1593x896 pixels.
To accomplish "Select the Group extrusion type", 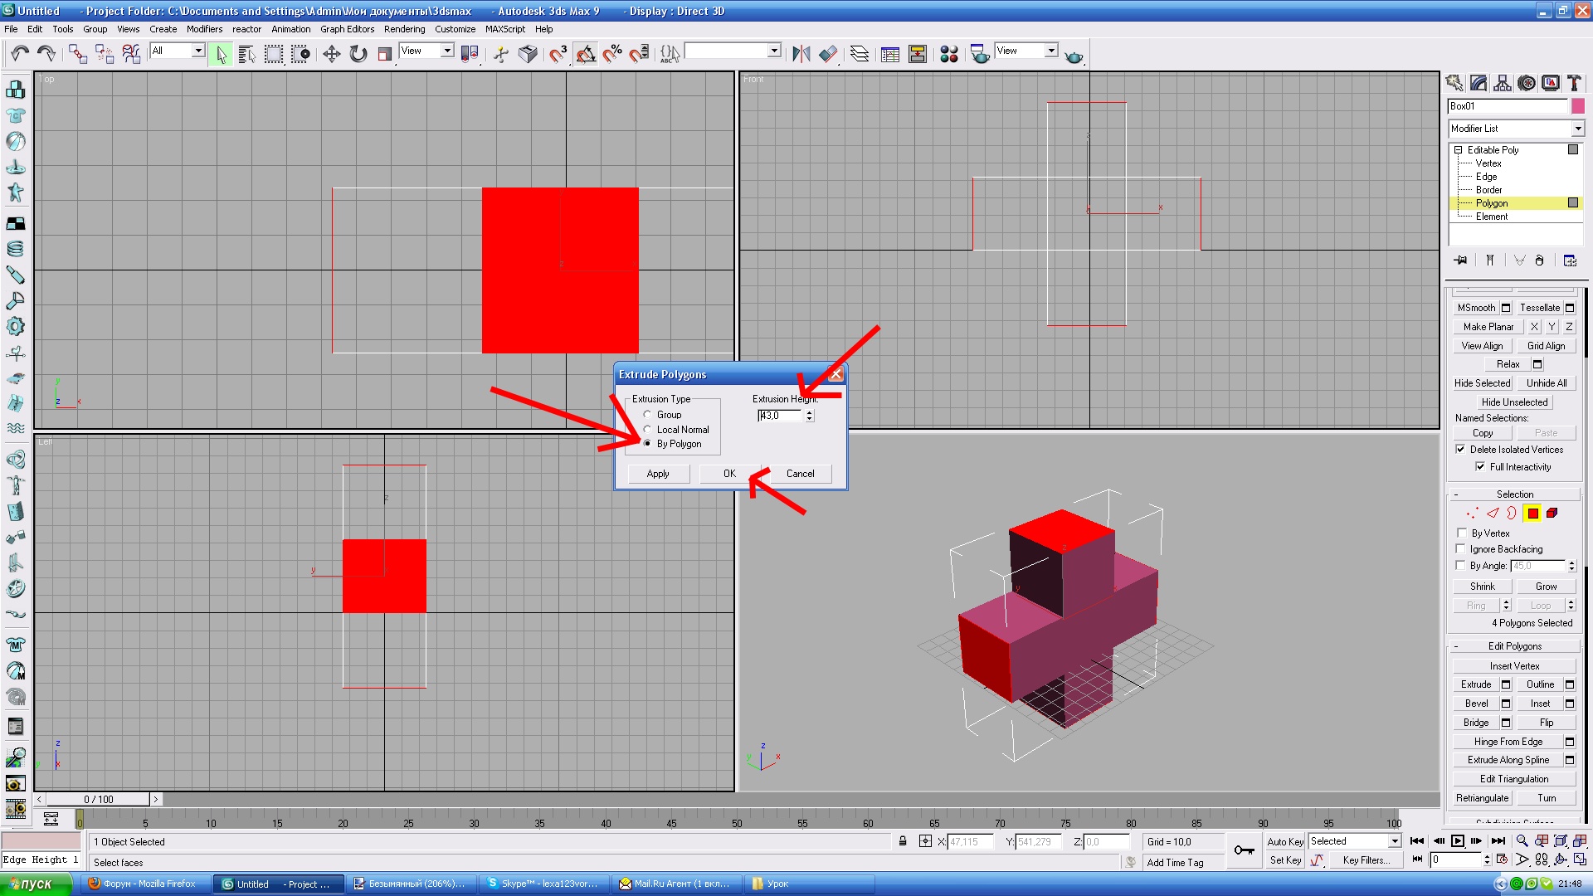I will pos(648,415).
